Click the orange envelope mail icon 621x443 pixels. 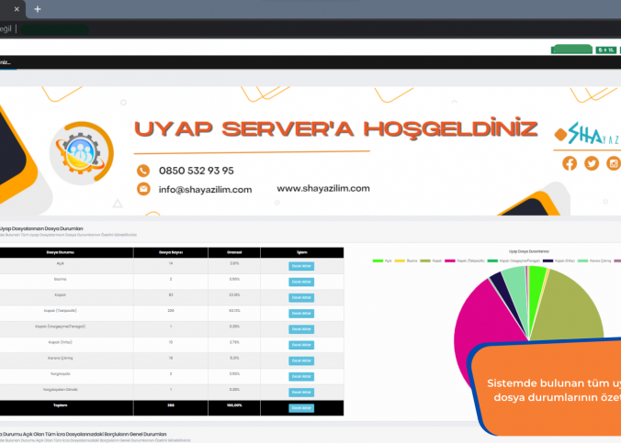(x=143, y=189)
